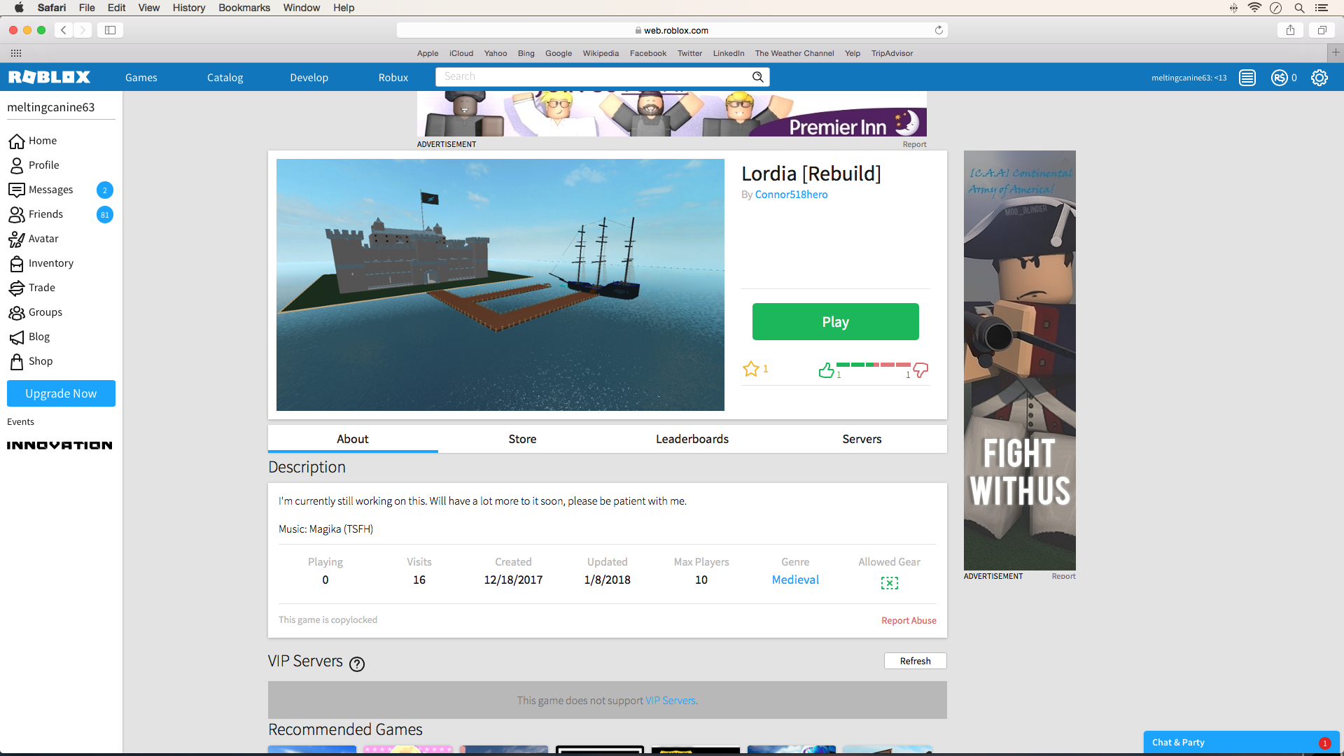Click the thumbs down dislike icon
1344x756 pixels.
(x=920, y=370)
